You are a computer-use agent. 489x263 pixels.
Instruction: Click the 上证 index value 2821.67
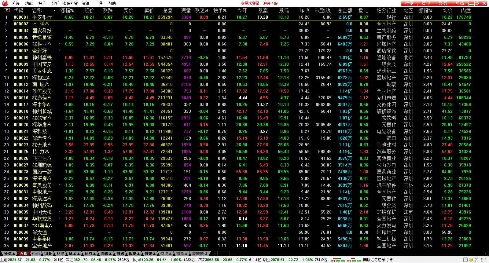tap(15, 260)
